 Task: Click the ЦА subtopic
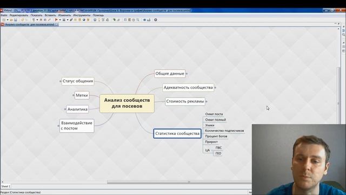tap(207, 150)
